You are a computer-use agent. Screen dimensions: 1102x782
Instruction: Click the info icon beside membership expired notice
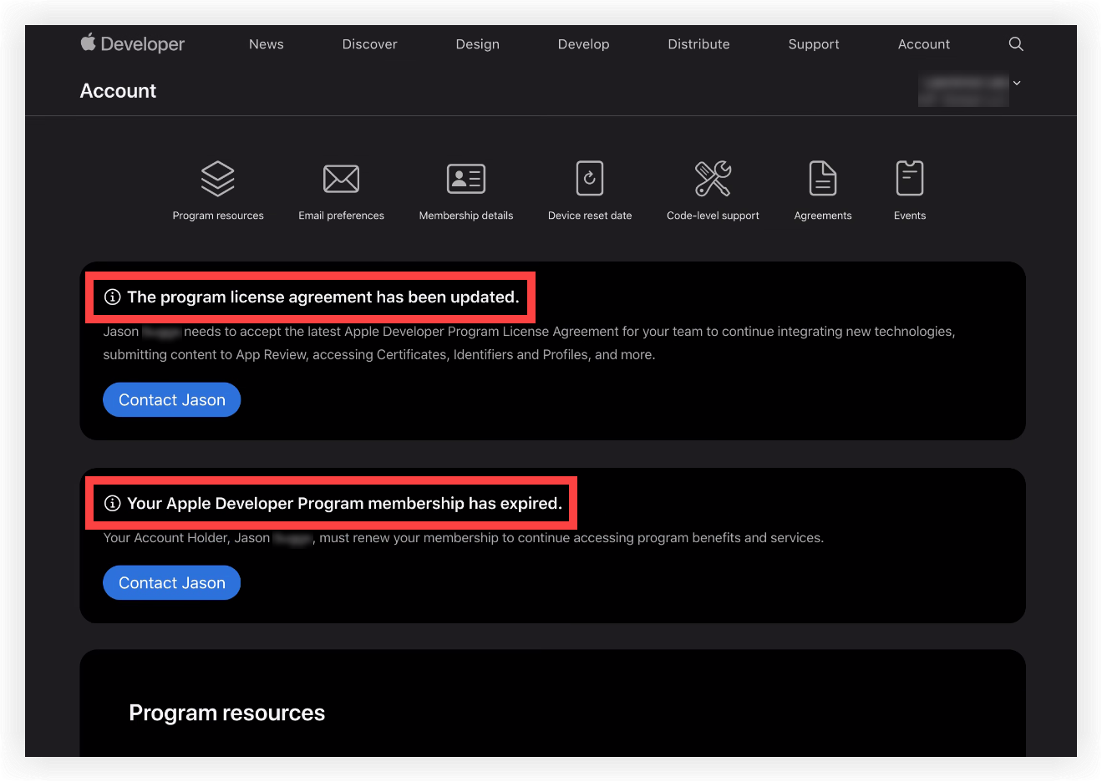(112, 504)
